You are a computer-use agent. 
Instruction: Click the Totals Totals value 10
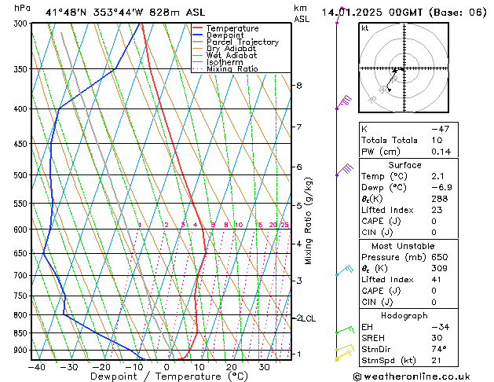437,140
